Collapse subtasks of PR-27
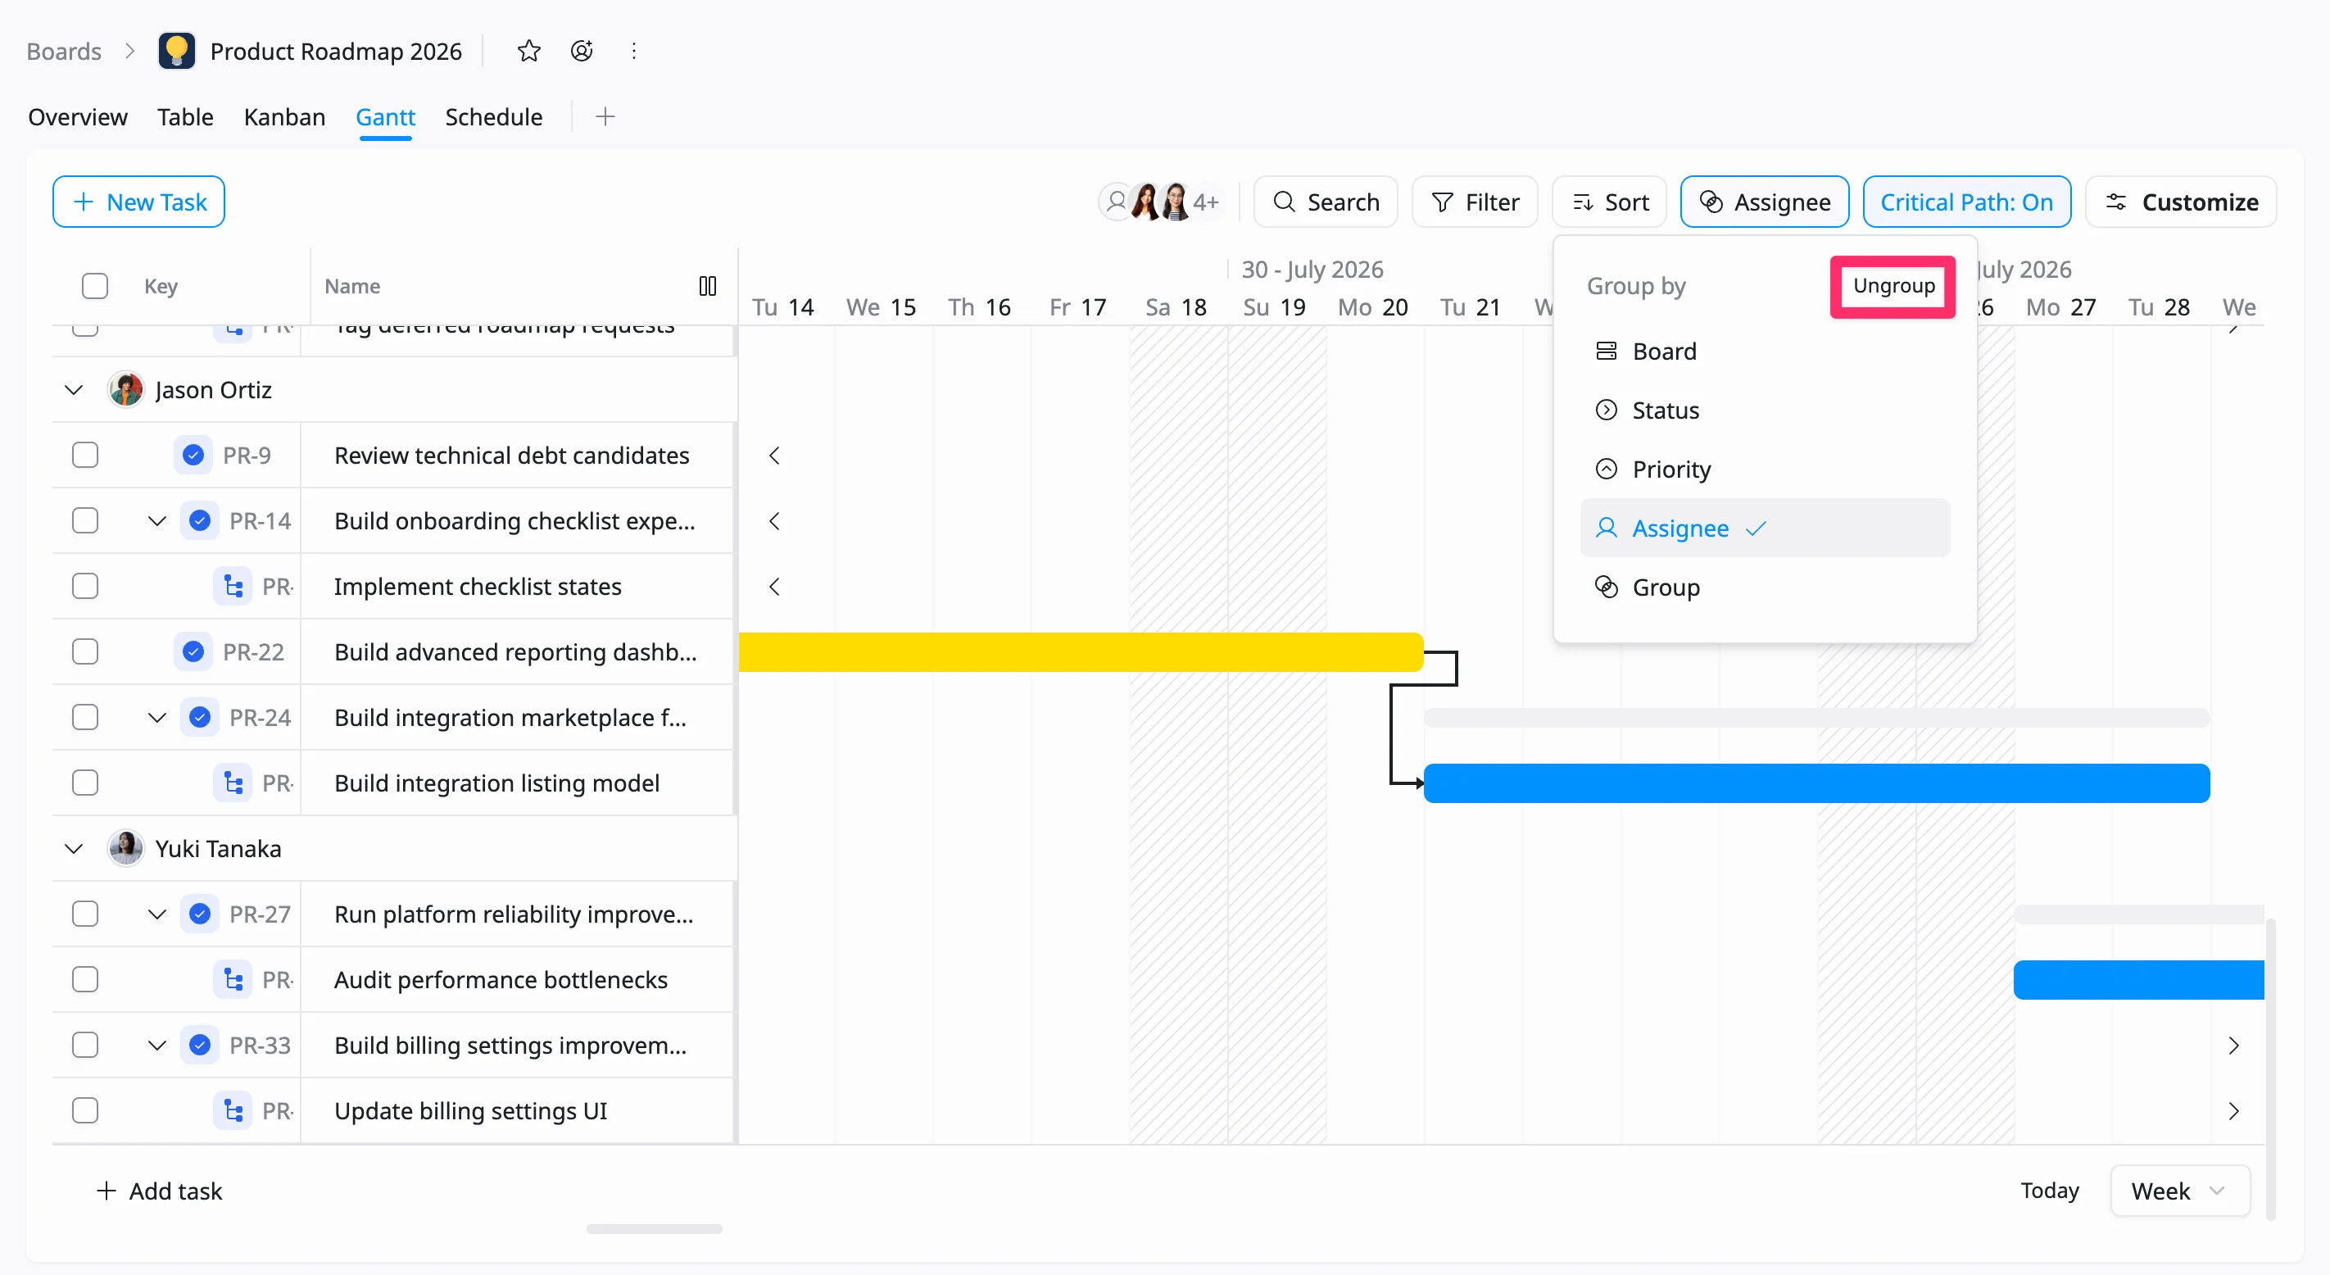Screen dimensions: 2330x1275 click(157, 914)
